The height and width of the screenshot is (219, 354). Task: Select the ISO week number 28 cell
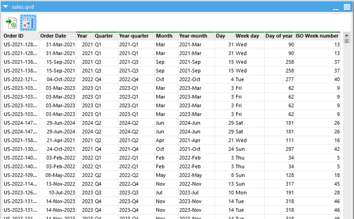317,193
